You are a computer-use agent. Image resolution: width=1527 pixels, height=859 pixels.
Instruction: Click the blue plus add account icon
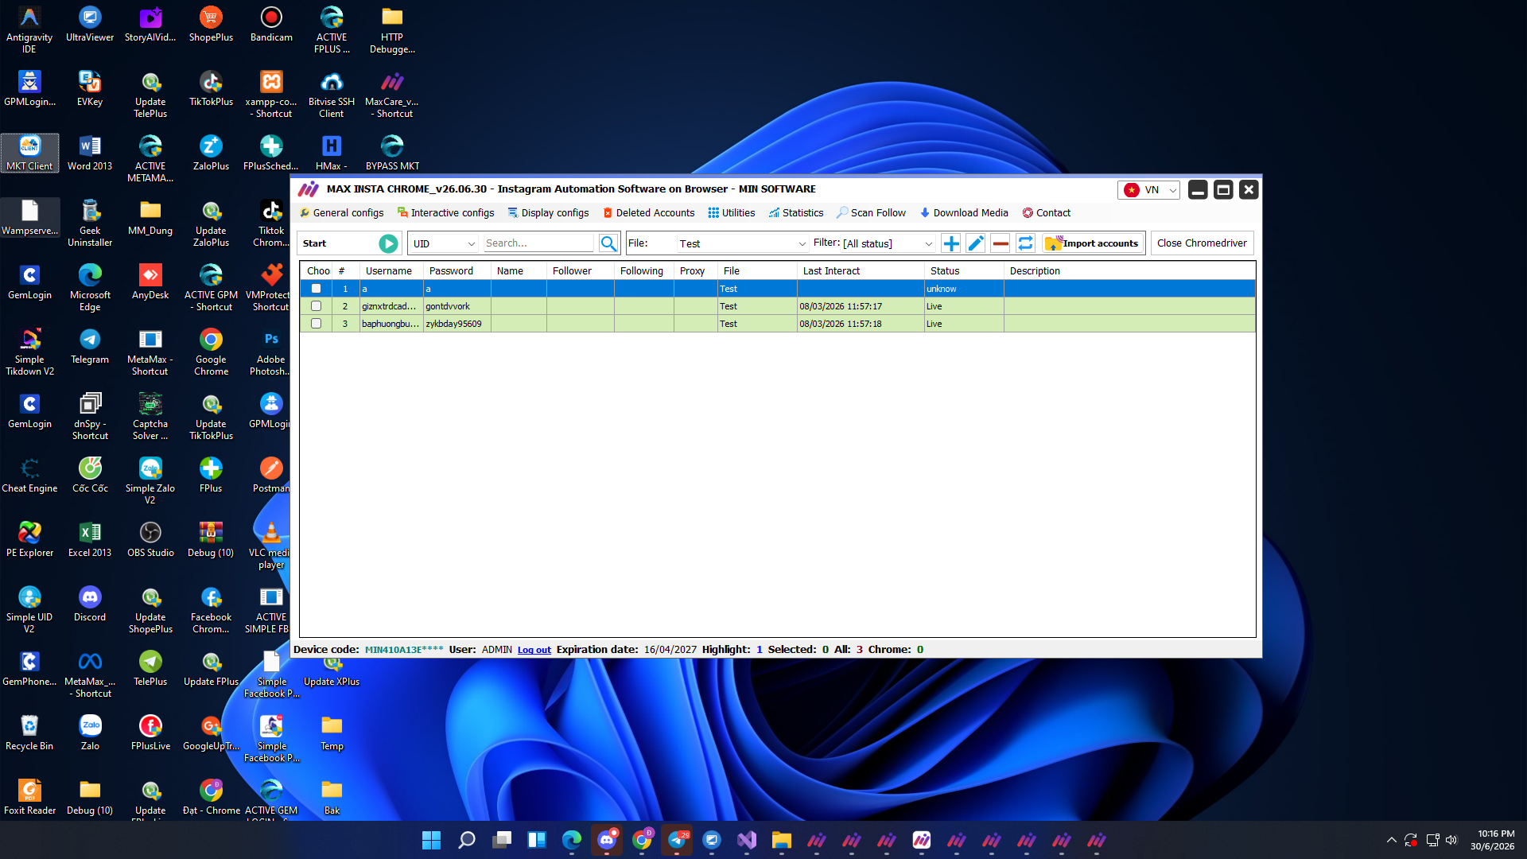(951, 243)
